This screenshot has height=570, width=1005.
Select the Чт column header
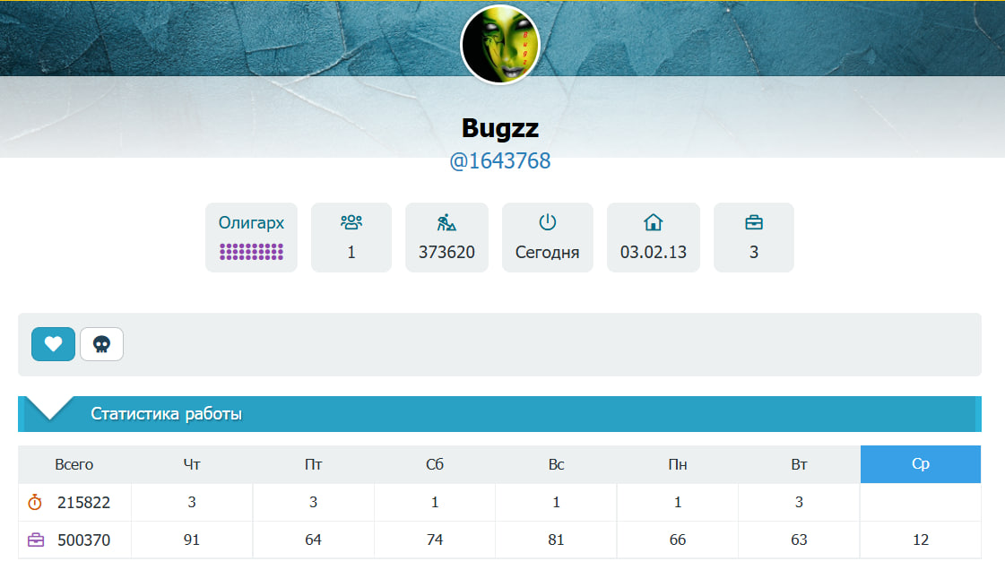tap(192, 464)
